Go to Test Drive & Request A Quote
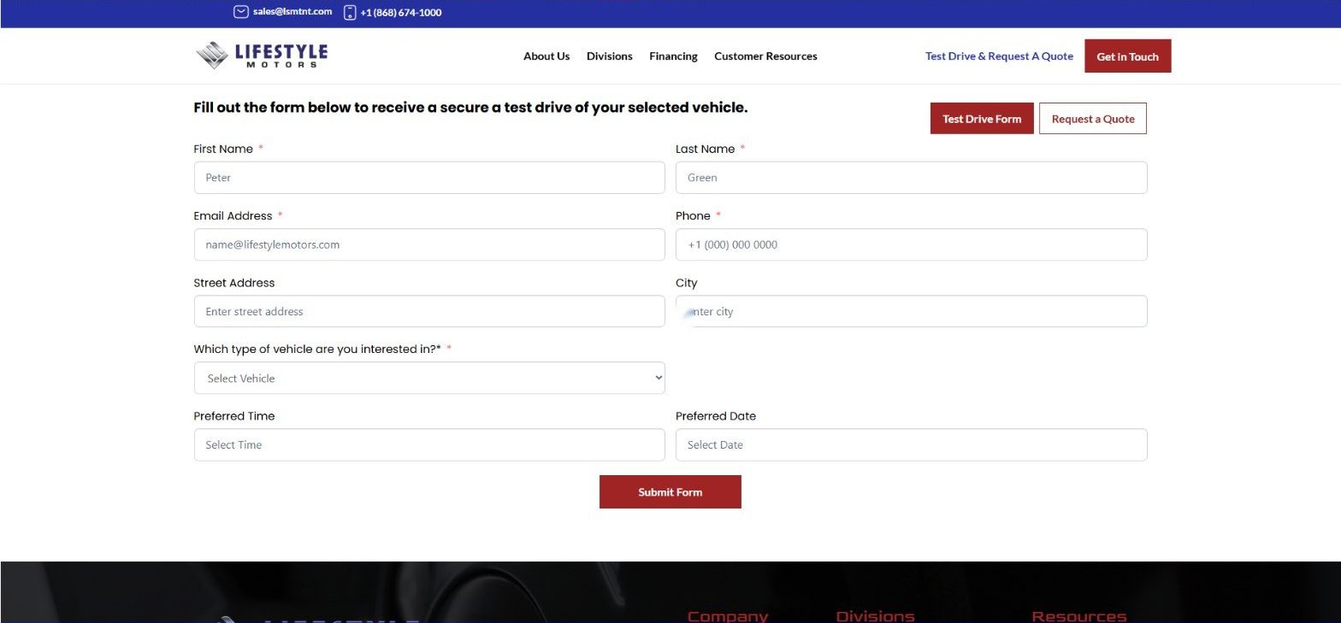 (x=999, y=56)
